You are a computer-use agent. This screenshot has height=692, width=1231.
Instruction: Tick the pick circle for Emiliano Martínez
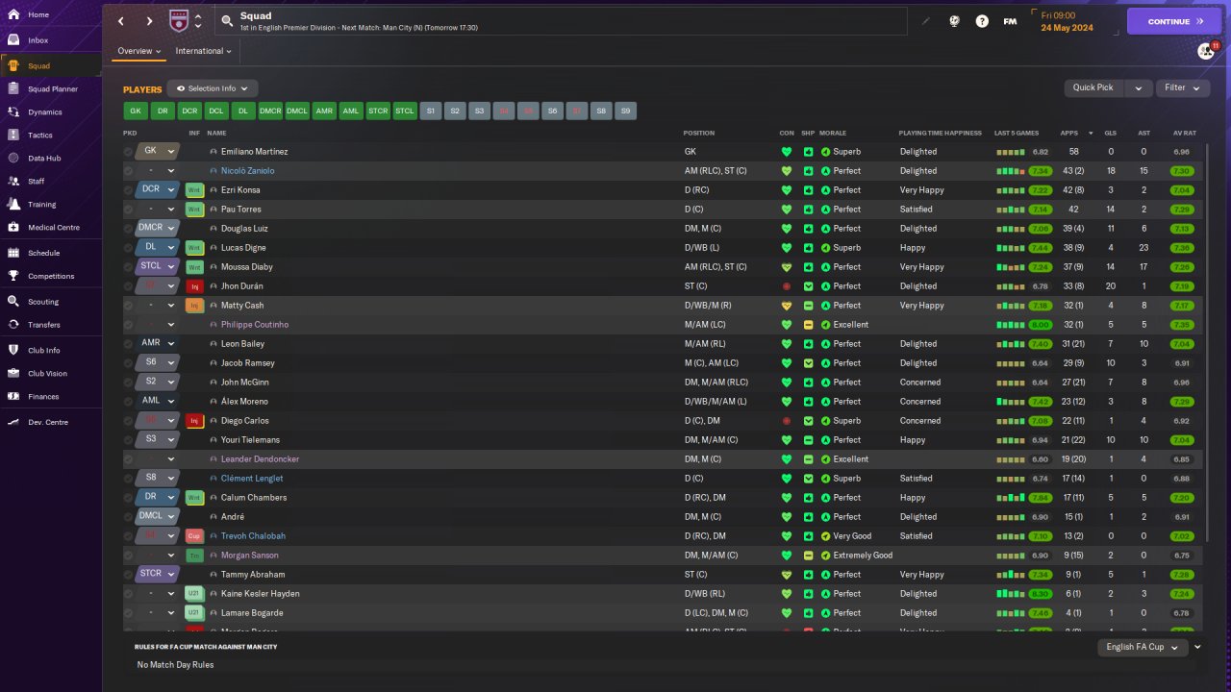(x=128, y=152)
